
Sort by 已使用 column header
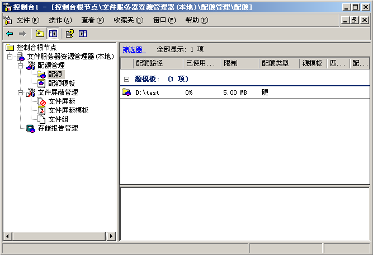pos(202,63)
